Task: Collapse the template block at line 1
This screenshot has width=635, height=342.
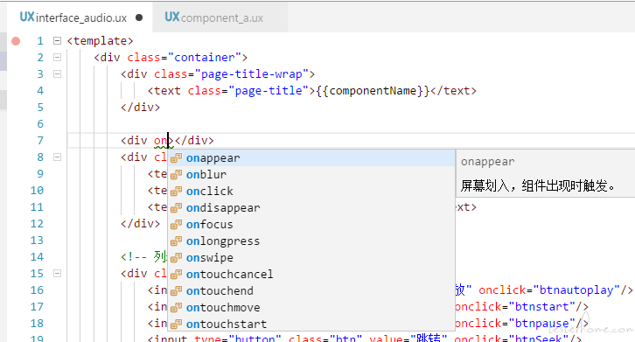Action: 57,40
